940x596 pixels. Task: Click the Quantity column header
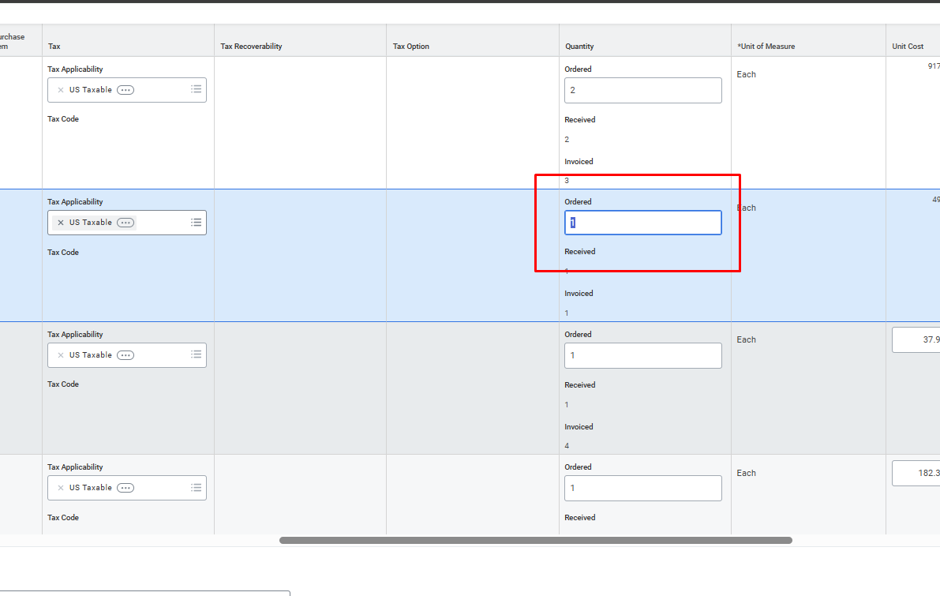click(579, 47)
